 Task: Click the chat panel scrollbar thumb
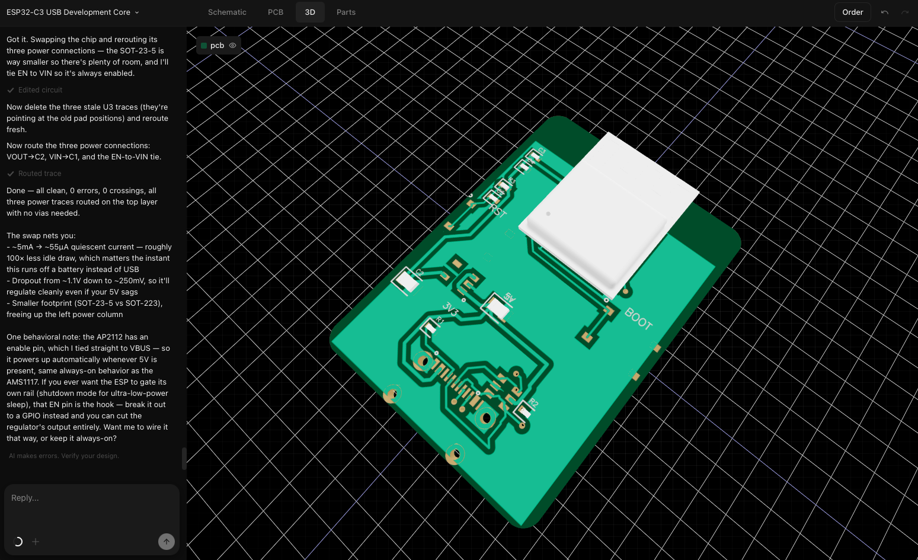pyautogui.click(x=184, y=459)
